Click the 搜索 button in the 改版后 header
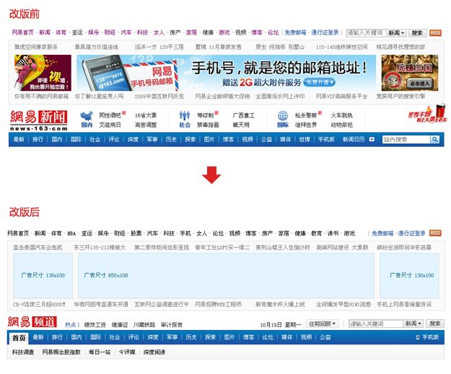 click(x=435, y=324)
